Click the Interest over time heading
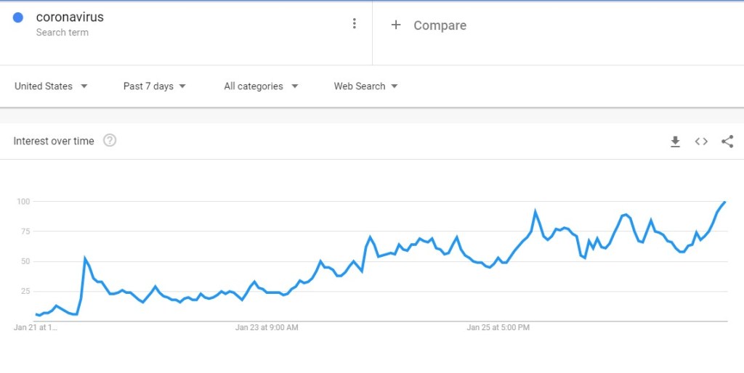 [x=54, y=141]
